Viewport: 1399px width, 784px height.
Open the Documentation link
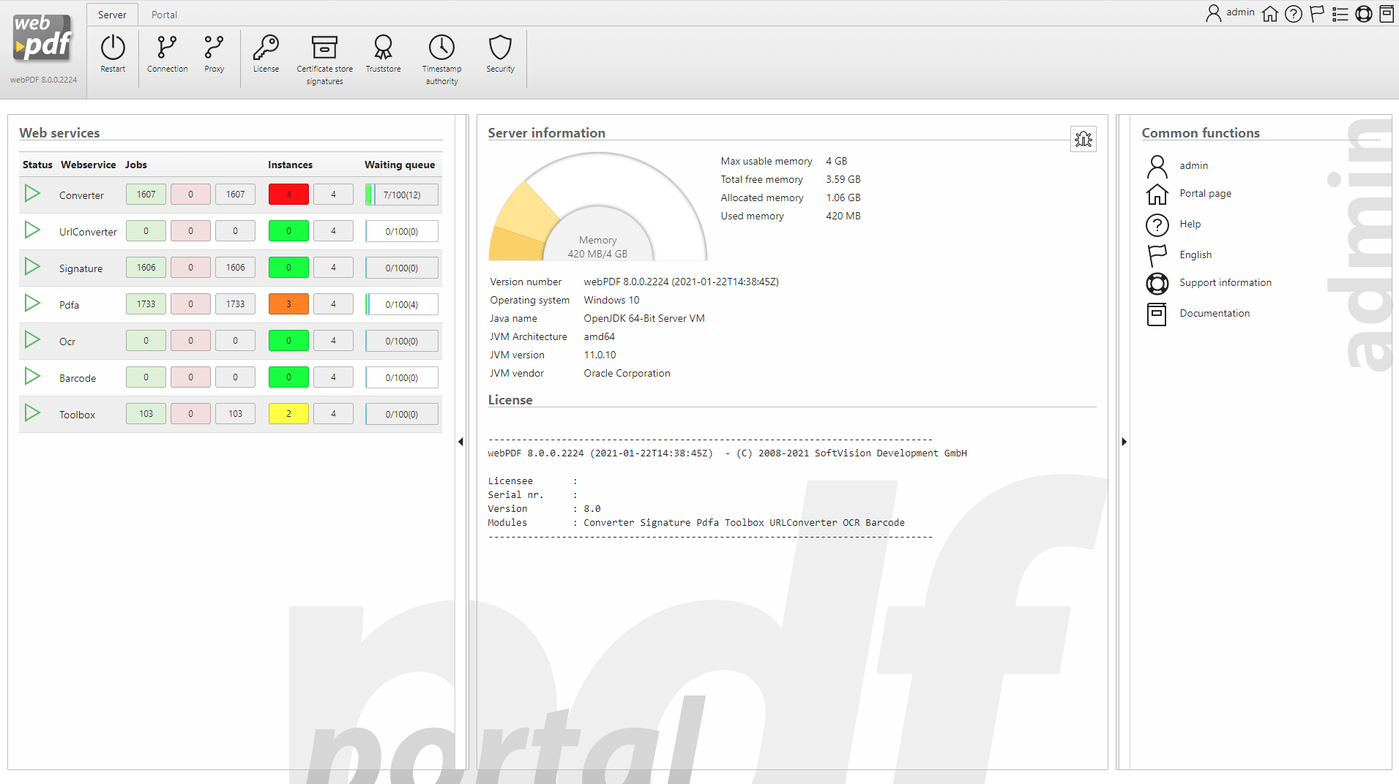click(1215, 313)
